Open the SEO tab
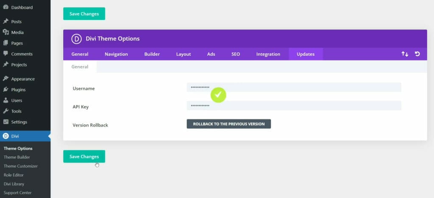 pyautogui.click(x=236, y=54)
